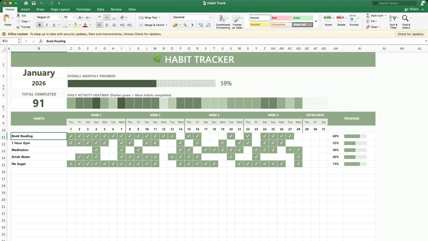
Task: Click the increase indent icon
Action: (x=129, y=25)
